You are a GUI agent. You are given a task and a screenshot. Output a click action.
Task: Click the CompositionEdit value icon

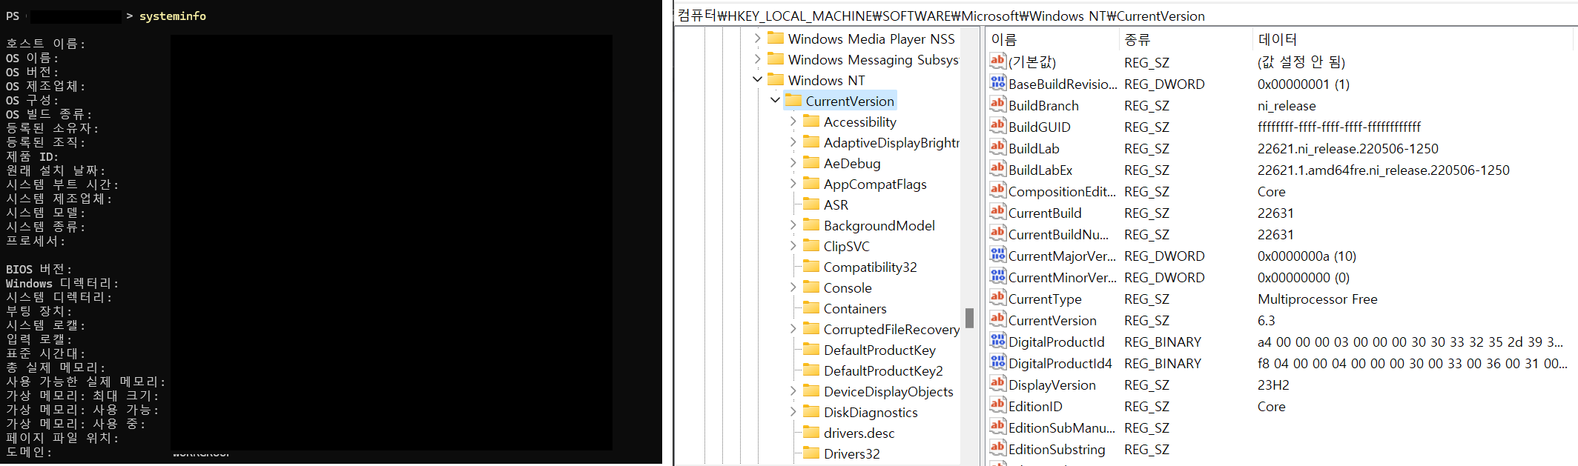[998, 190]
